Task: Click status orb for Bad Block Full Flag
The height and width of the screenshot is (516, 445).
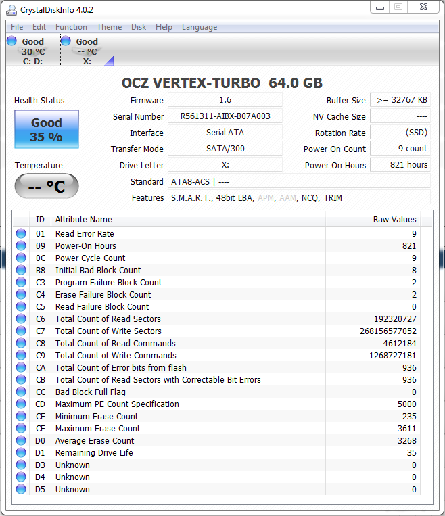Action: (21, 392)
